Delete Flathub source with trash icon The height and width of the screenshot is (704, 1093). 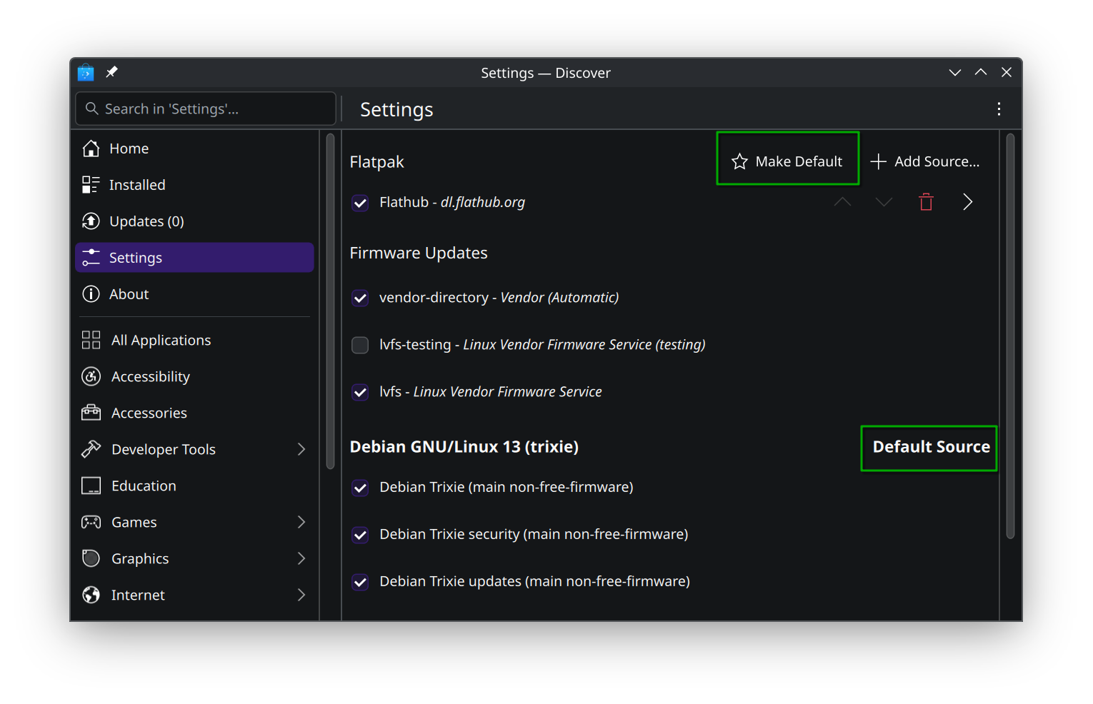[x=926, y=202]
